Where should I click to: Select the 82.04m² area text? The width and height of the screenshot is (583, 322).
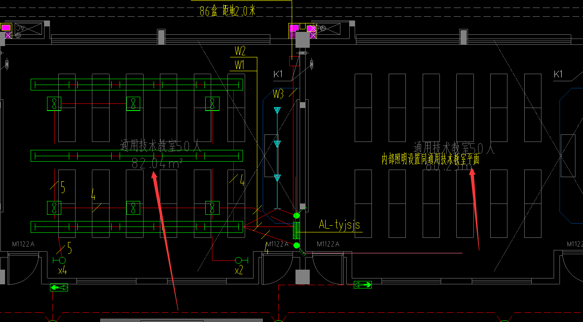[x=157, y=163]
